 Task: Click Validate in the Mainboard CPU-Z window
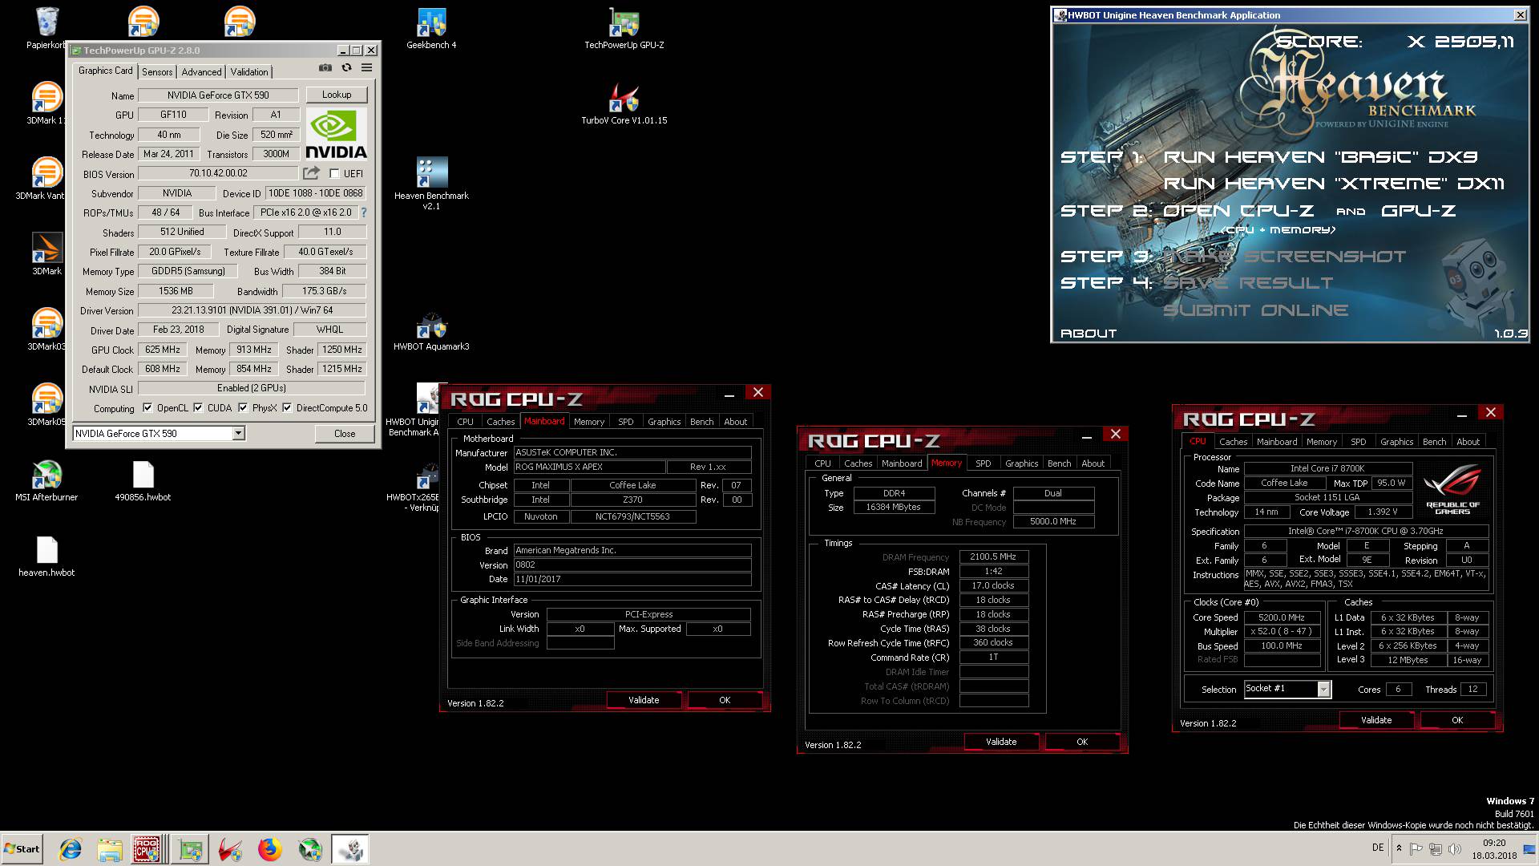coord(644,700)
